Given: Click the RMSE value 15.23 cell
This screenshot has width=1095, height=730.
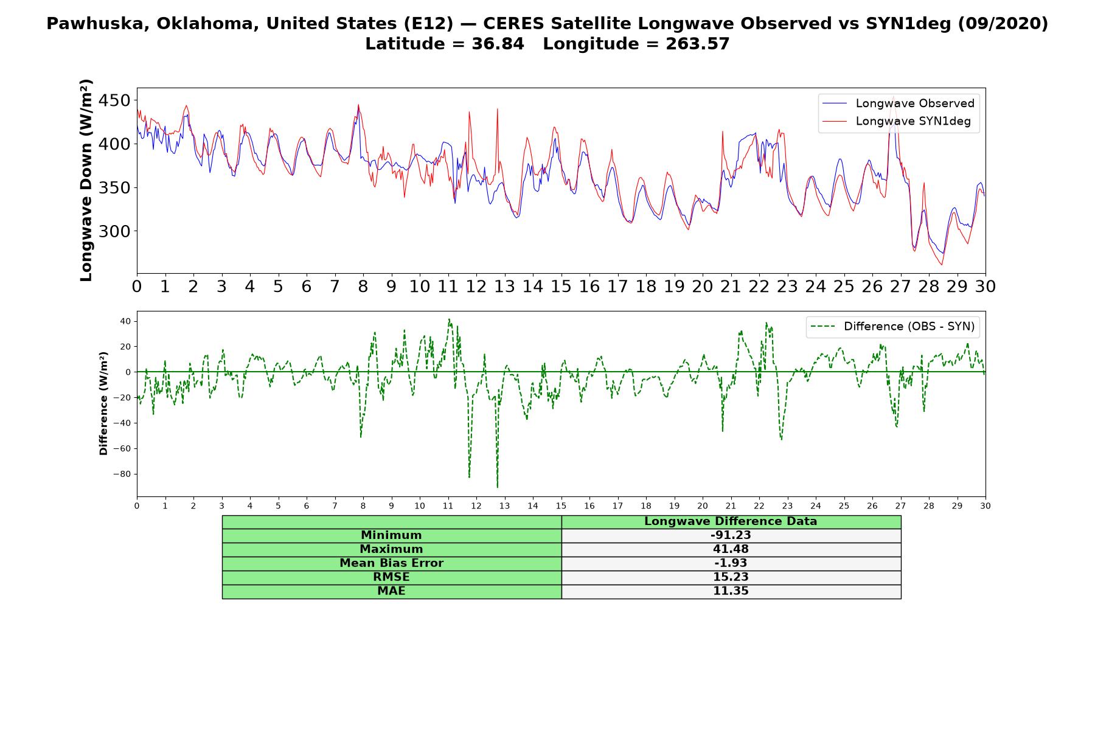Looking at the screenshot, I should [731, 577].
